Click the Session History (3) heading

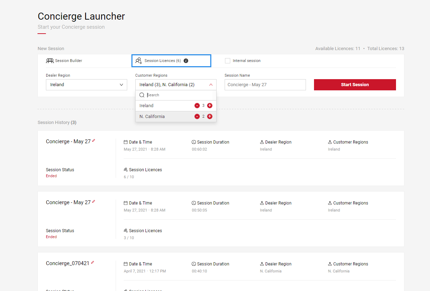pyautogui.click(x=57, y=123)
